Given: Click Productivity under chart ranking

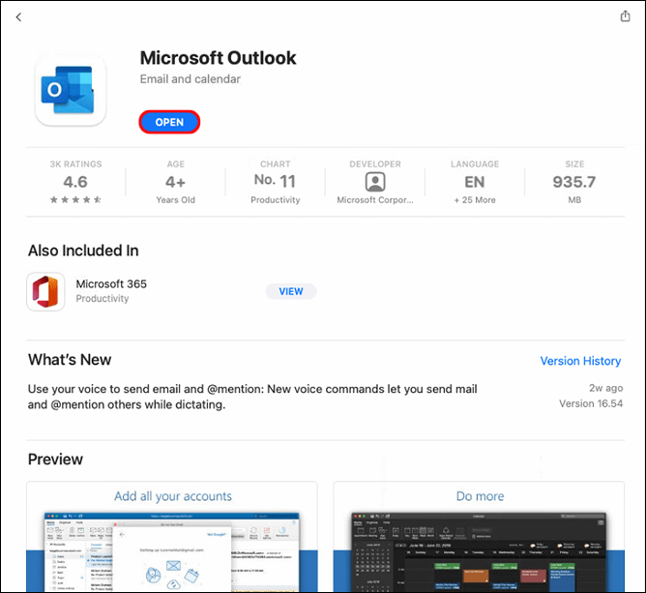Looking at the screenshot, I should click(x=276, y=200).
